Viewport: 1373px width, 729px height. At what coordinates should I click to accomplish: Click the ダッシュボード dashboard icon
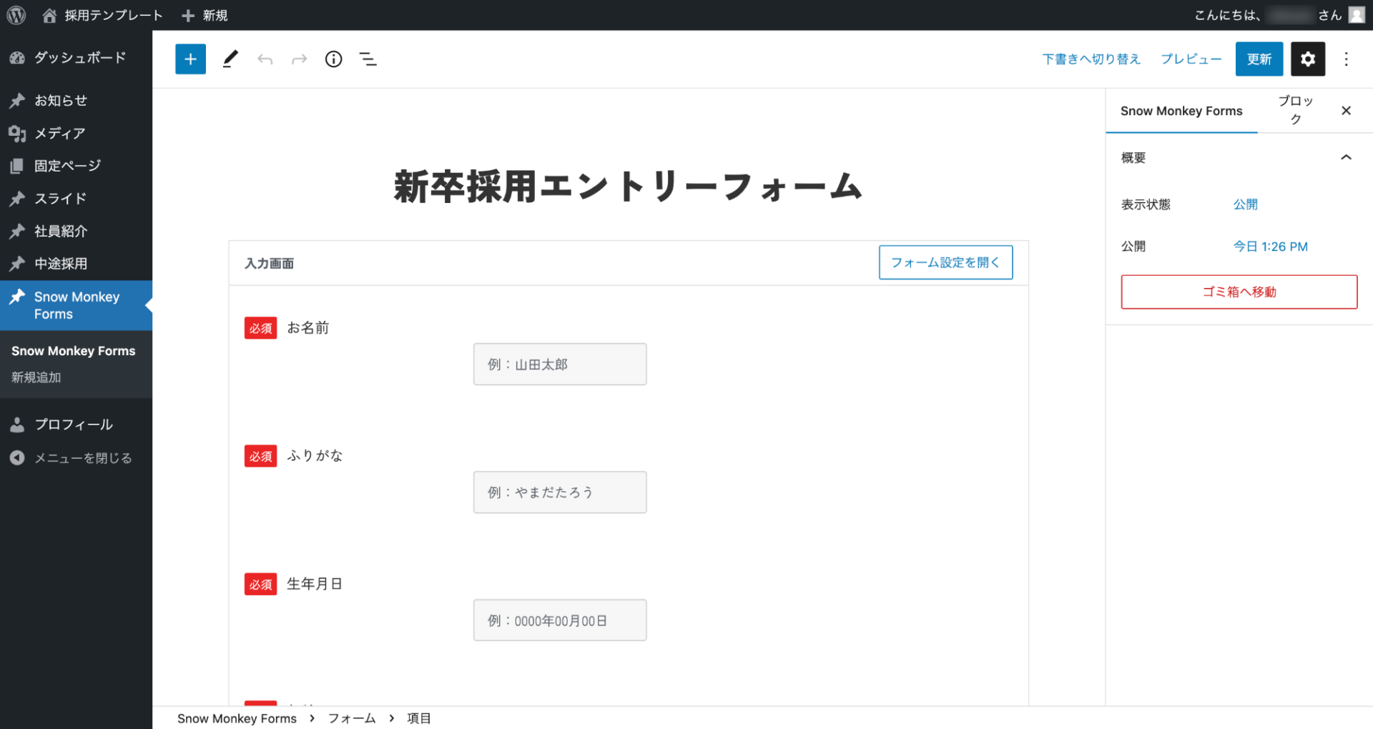coord(17,58)
